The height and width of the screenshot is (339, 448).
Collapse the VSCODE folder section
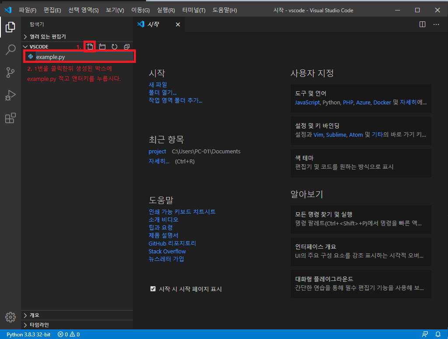(x=38, y=47)
